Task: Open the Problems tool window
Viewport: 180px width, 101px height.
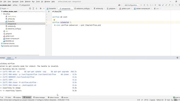Action: point(17,97)
